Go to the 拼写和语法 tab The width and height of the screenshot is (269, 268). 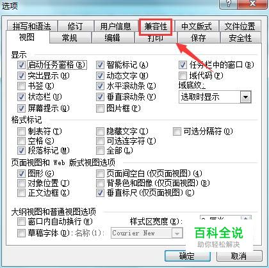[x=32, y=26]
